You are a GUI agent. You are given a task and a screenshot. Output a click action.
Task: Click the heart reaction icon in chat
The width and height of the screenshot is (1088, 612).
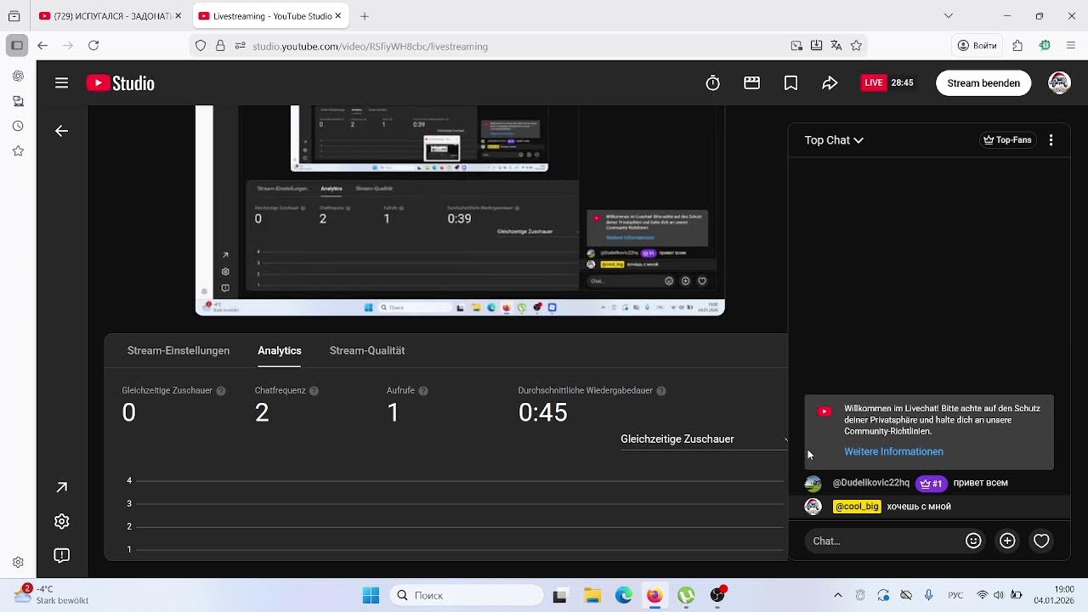pos(1041,541)
